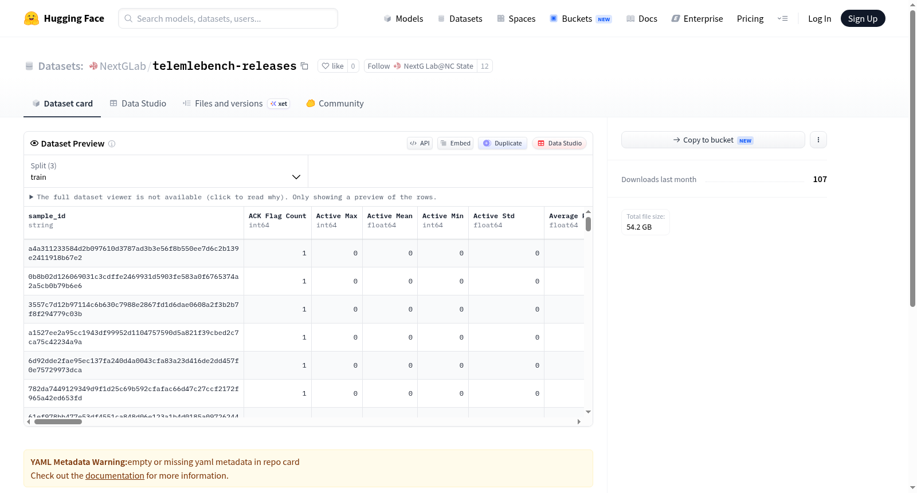
Task: Open Datasets in the top navigation
Action: click(x=460, y=18)
